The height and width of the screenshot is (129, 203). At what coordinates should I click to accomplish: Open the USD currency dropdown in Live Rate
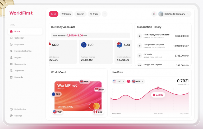(119, 81)
